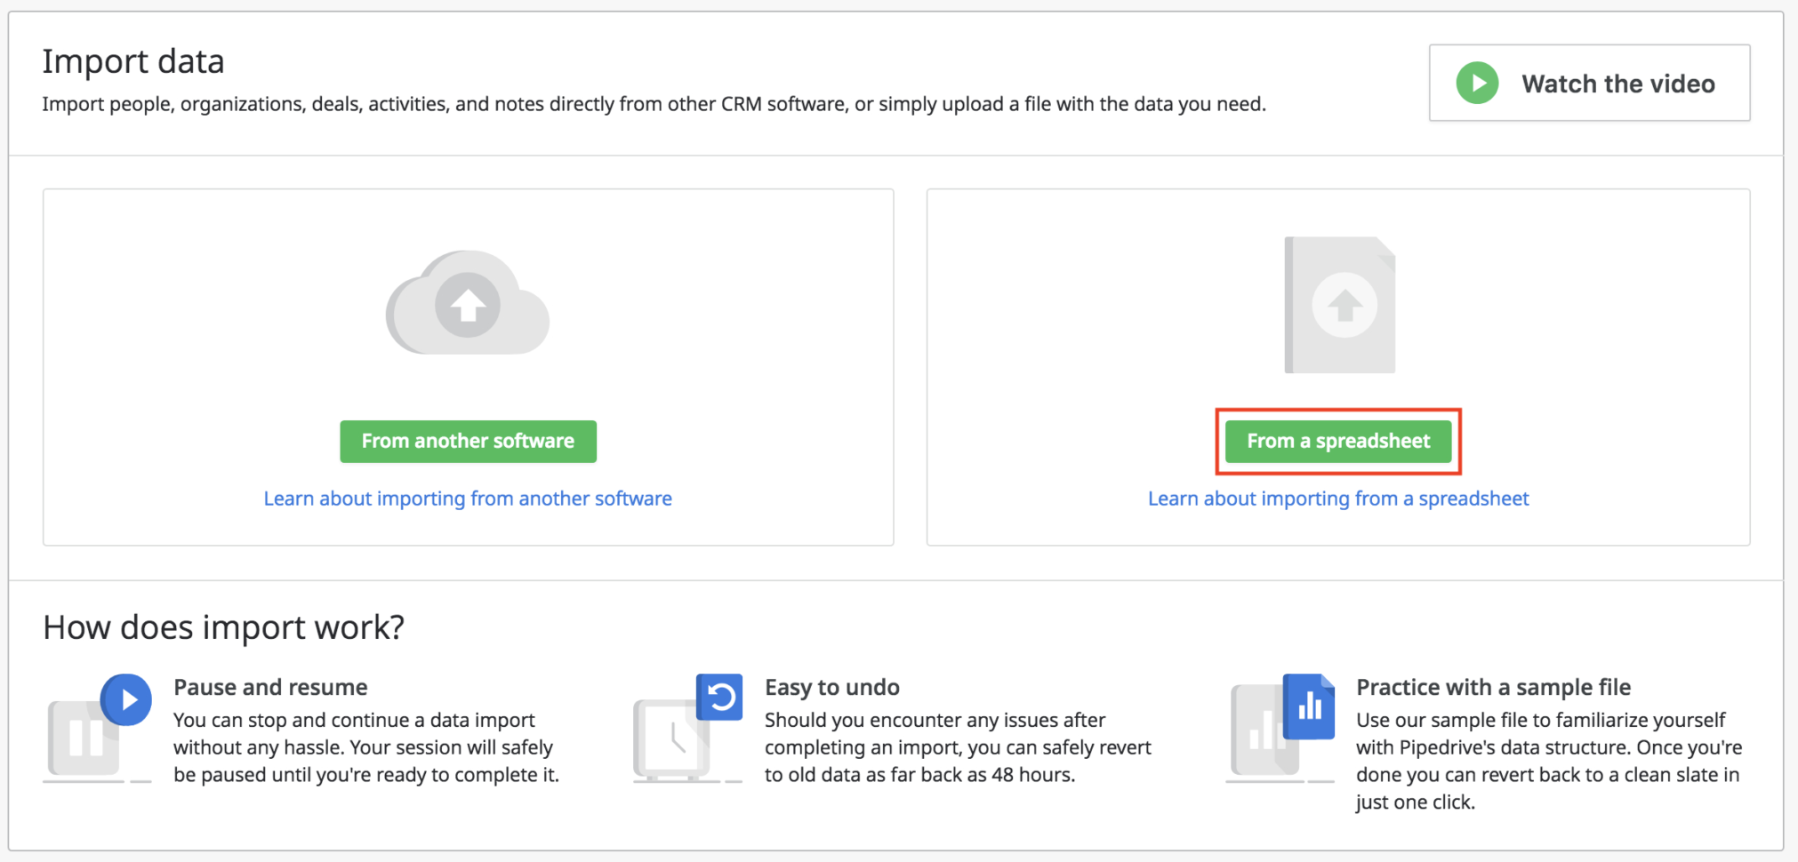The width and height of the screenshot is (1798, 862).
Task: Open Learn about importing from a spreadsheet
Action: coord(1337,499)
